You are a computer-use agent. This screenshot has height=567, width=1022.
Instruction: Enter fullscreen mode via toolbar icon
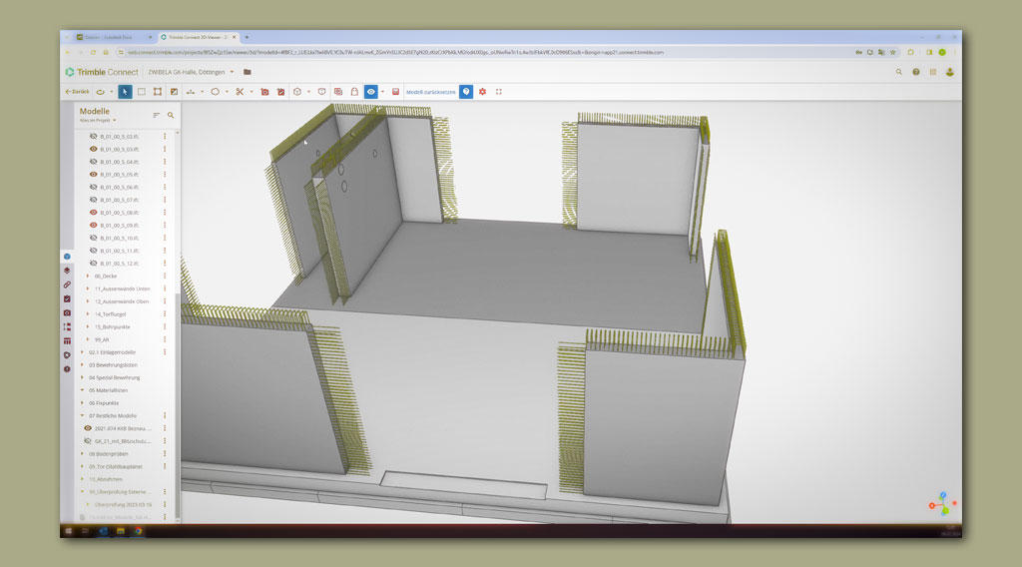(x=499, y=92)
